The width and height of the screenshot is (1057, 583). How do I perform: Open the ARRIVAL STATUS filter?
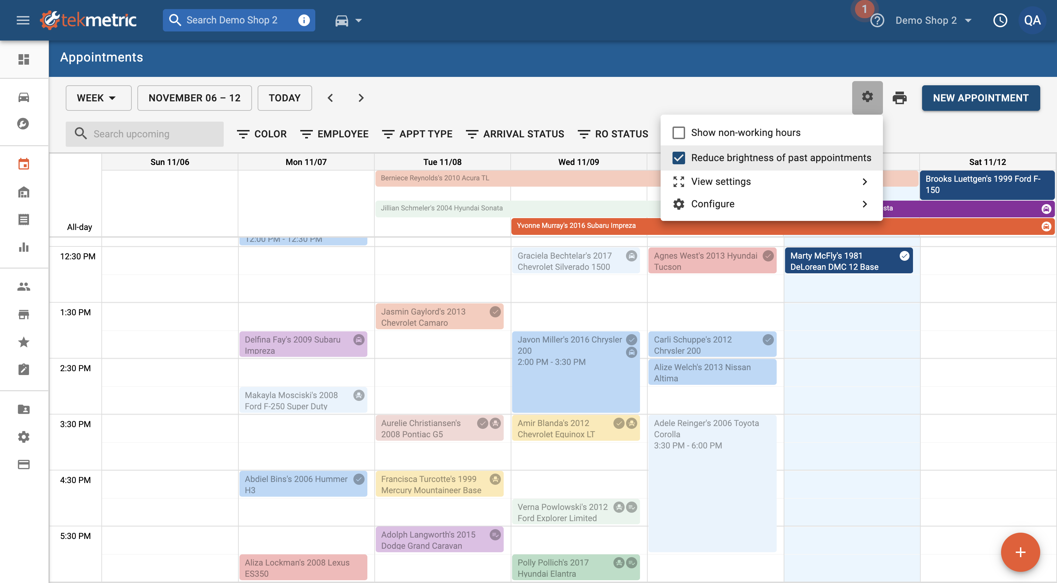(515, 134)
